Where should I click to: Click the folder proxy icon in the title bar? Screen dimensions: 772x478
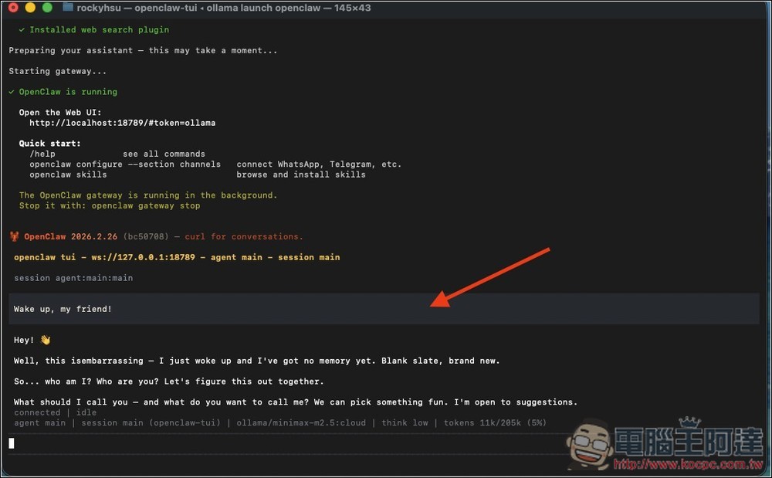click(x=66, y=8)
